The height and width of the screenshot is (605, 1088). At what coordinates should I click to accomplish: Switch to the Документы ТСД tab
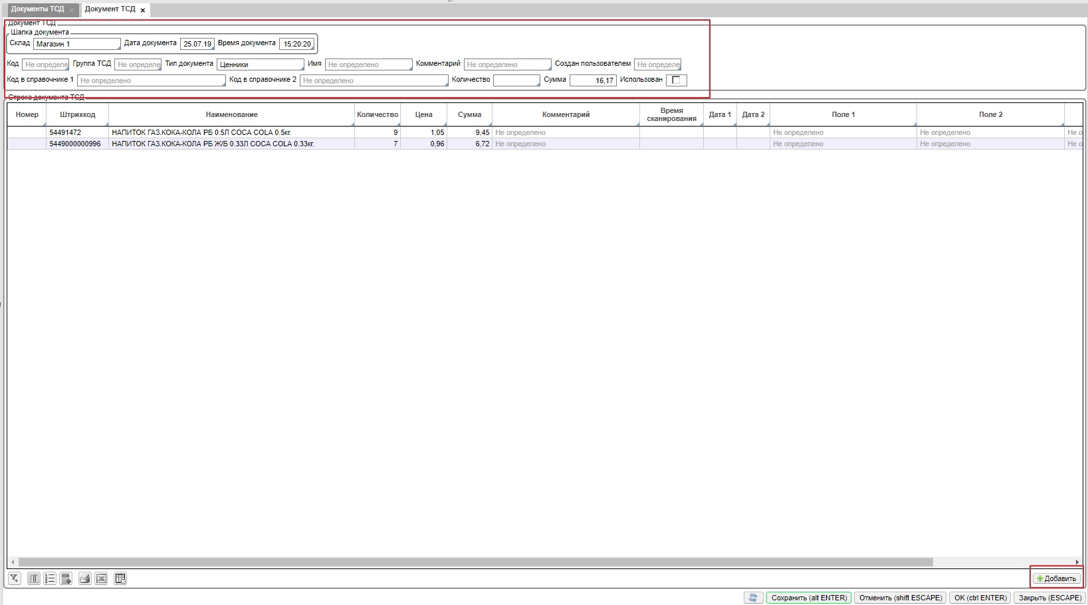point(37,9)
